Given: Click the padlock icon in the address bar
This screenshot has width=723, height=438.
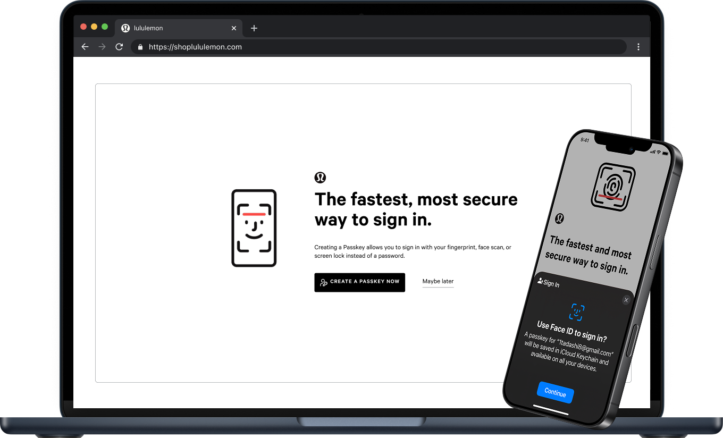Looking at the screenshot, I should coord(140,47).
